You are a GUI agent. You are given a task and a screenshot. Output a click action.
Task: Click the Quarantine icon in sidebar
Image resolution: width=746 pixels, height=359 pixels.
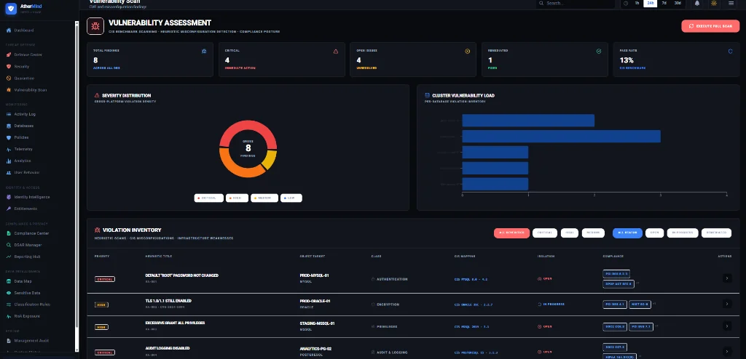(x=9, y=78)
